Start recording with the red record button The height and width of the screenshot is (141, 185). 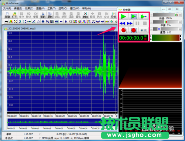click(x=124, y=30)
